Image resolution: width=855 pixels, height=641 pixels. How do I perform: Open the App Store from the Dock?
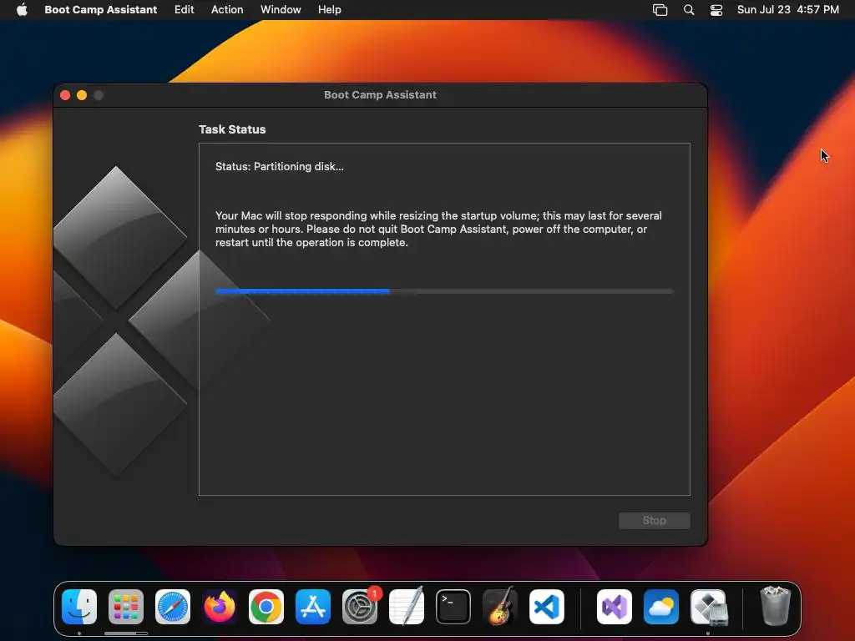[313, 607]
